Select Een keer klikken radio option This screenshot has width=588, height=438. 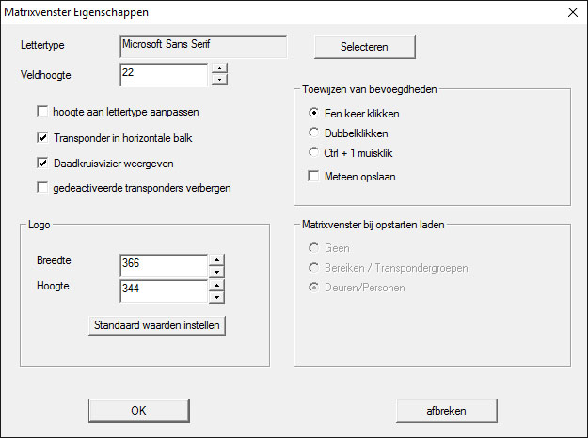click(314, 114)
